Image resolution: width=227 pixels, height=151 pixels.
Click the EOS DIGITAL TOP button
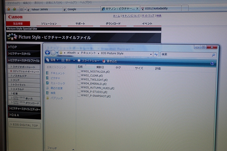(25, 125)
